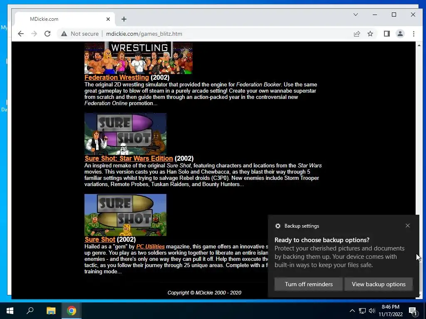Go back to the previous page

tap(21, 34)
